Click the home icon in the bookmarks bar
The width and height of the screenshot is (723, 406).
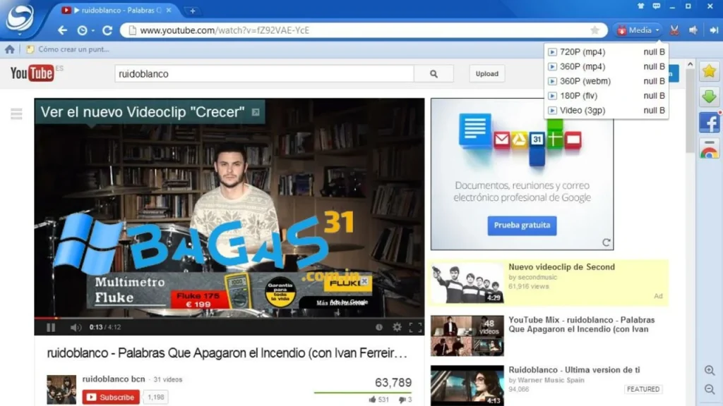tap(10, 49)
